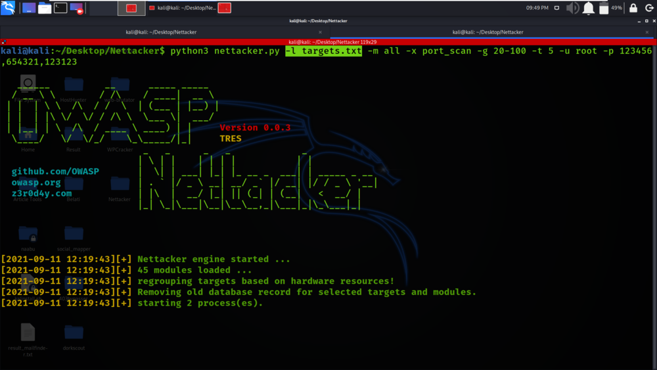
Task: Open the file manager from the panel
Action: click(45, 7)
